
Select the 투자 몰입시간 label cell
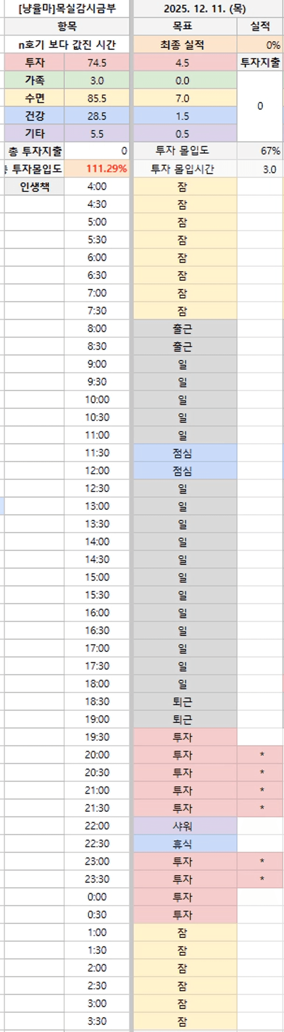pos(182,169)
